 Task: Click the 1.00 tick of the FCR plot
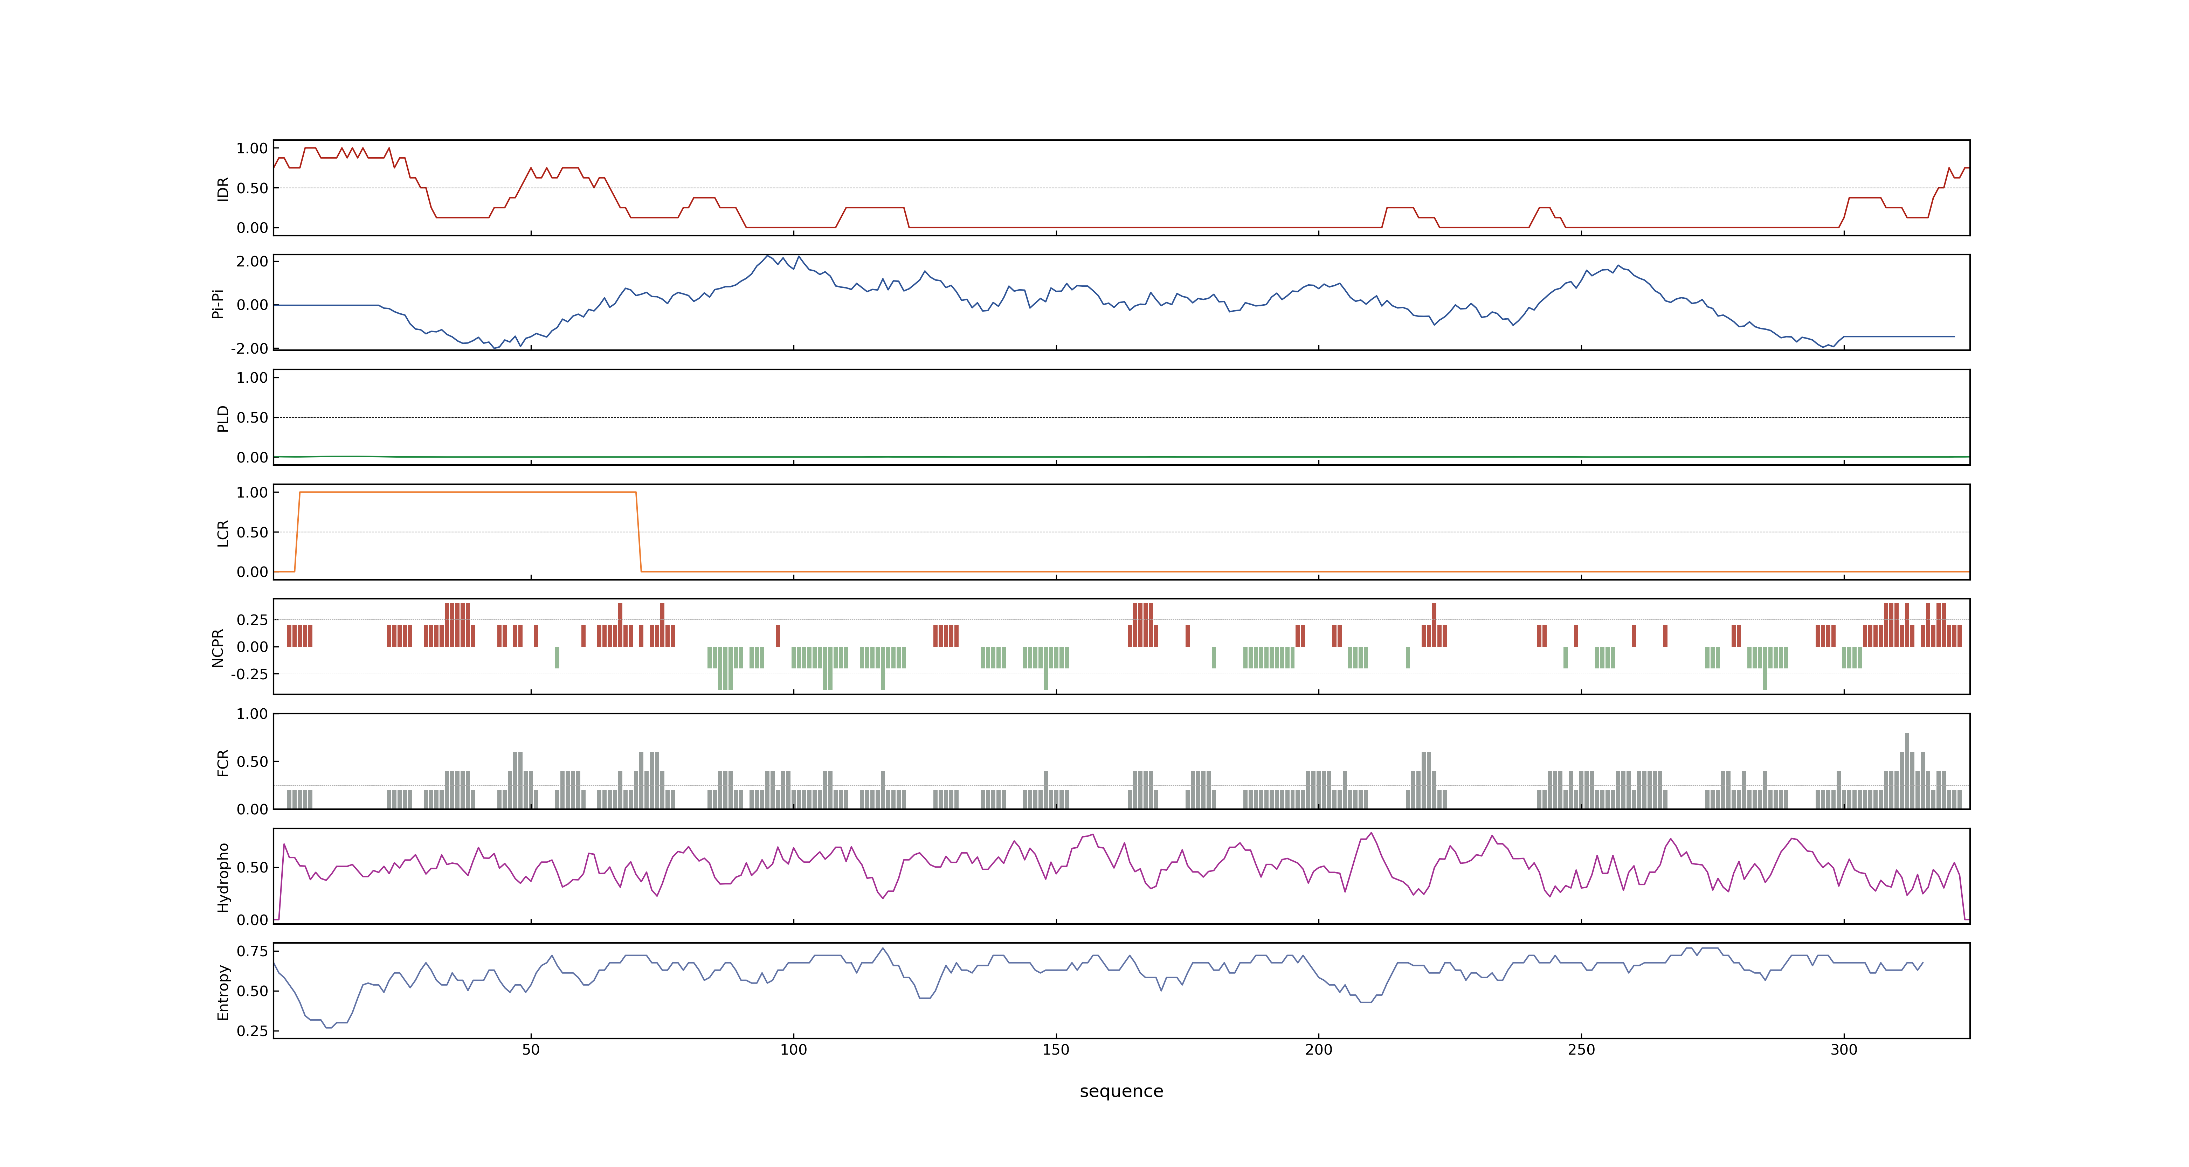coord(253,714)
